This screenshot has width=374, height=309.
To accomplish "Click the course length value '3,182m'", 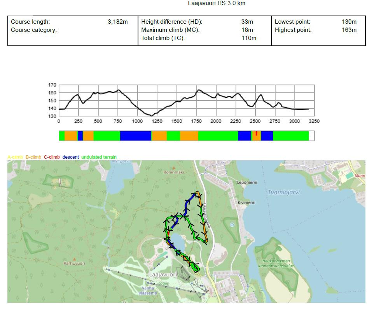I will 117,22.
